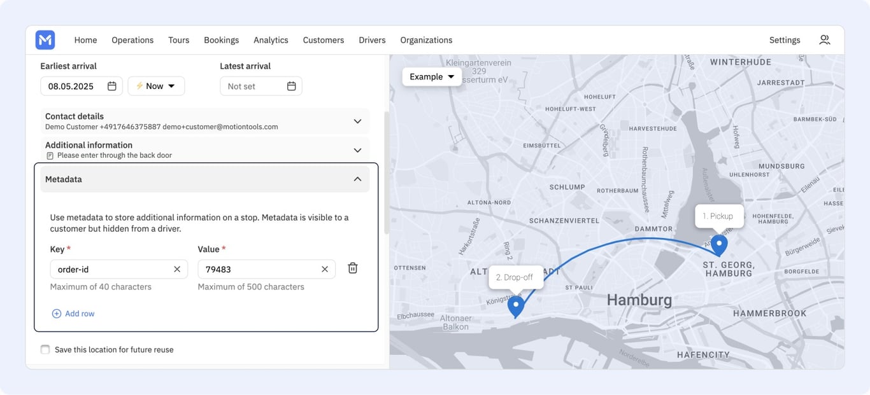Clear the 79483 value field
Screen dimensions: 870x395
tap(325, 269)
